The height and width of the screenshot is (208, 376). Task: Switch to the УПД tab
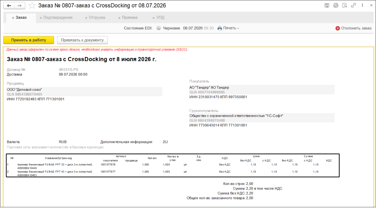(x=158, y=17)
